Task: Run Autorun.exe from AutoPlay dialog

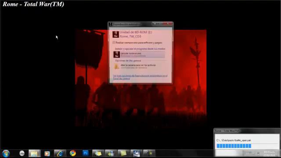Action: (139, 54)
